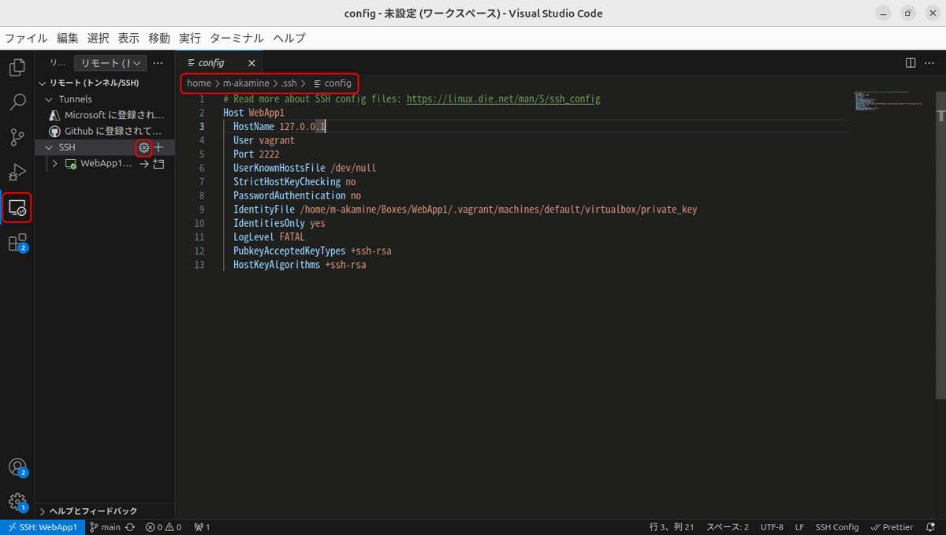The image size is (946, 535).
Task: Open the 表示 menu
Action: 128,38
